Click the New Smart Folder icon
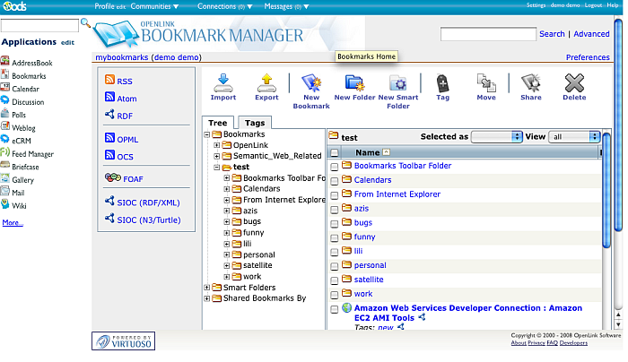The width and height of the screenshot is (628, 362). pos(398,83)
